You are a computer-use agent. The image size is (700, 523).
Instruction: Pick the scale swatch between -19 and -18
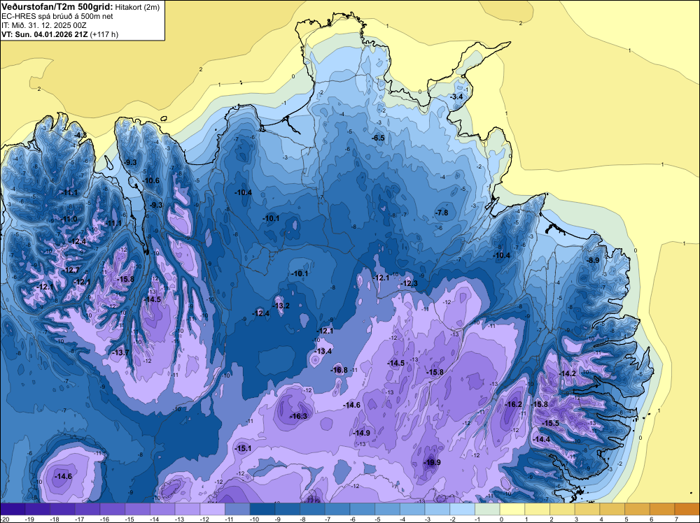tap(38, 510)
